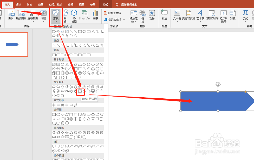Pick the not-equal sign in 公式形状
Viewport: 254px width, 160px height.
click(75, 105)
